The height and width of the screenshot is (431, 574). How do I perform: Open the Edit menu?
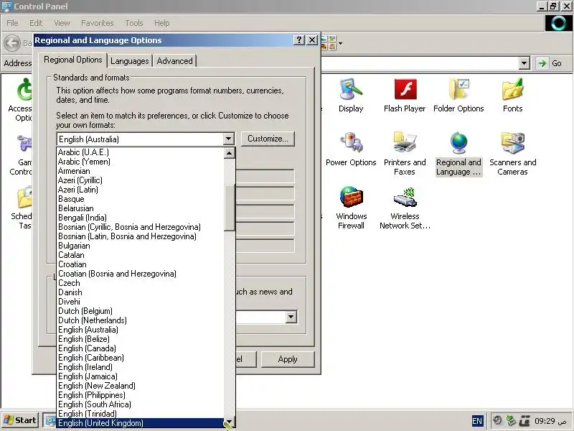tap(36, 23)
